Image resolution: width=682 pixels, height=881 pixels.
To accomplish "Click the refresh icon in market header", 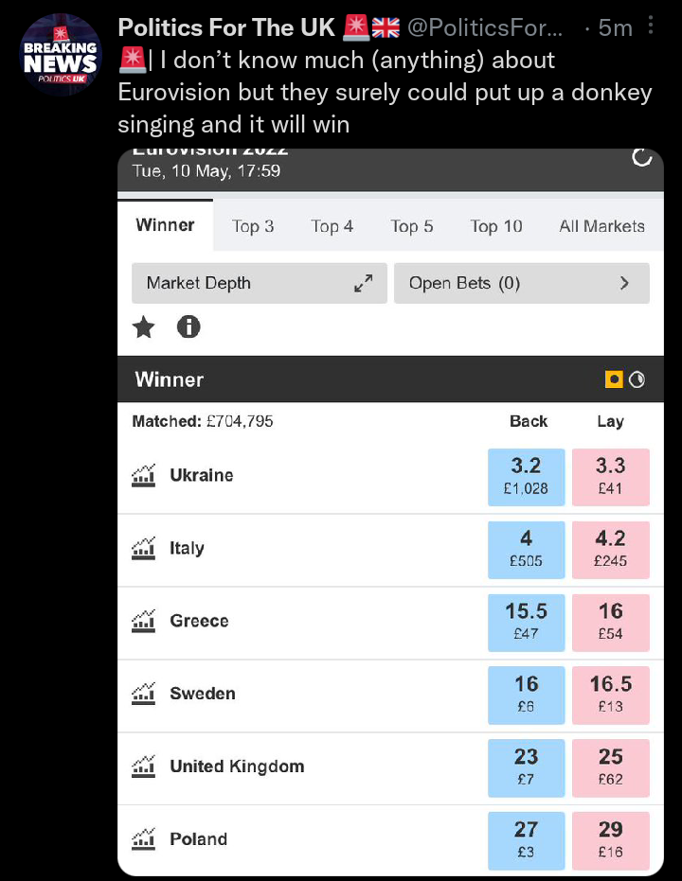I will pos(642,158).
